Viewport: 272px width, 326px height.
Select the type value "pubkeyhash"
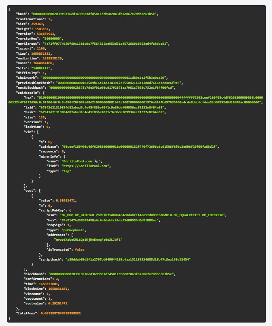coord(73,230)
